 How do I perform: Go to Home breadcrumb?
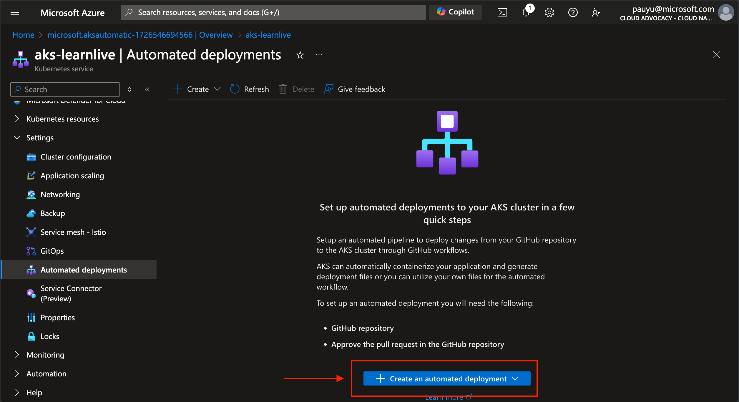pyautogui.click(x=23, y=35)
